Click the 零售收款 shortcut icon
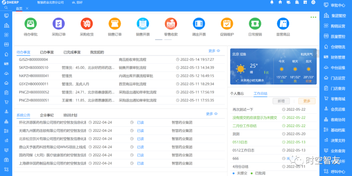 point(171,24)
